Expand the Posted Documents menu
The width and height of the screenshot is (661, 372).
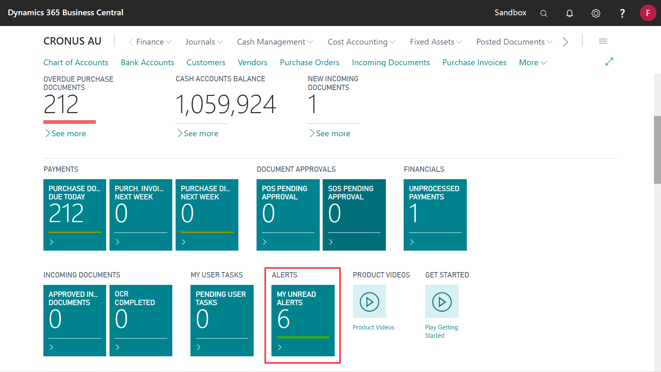(x=514, y=42)
